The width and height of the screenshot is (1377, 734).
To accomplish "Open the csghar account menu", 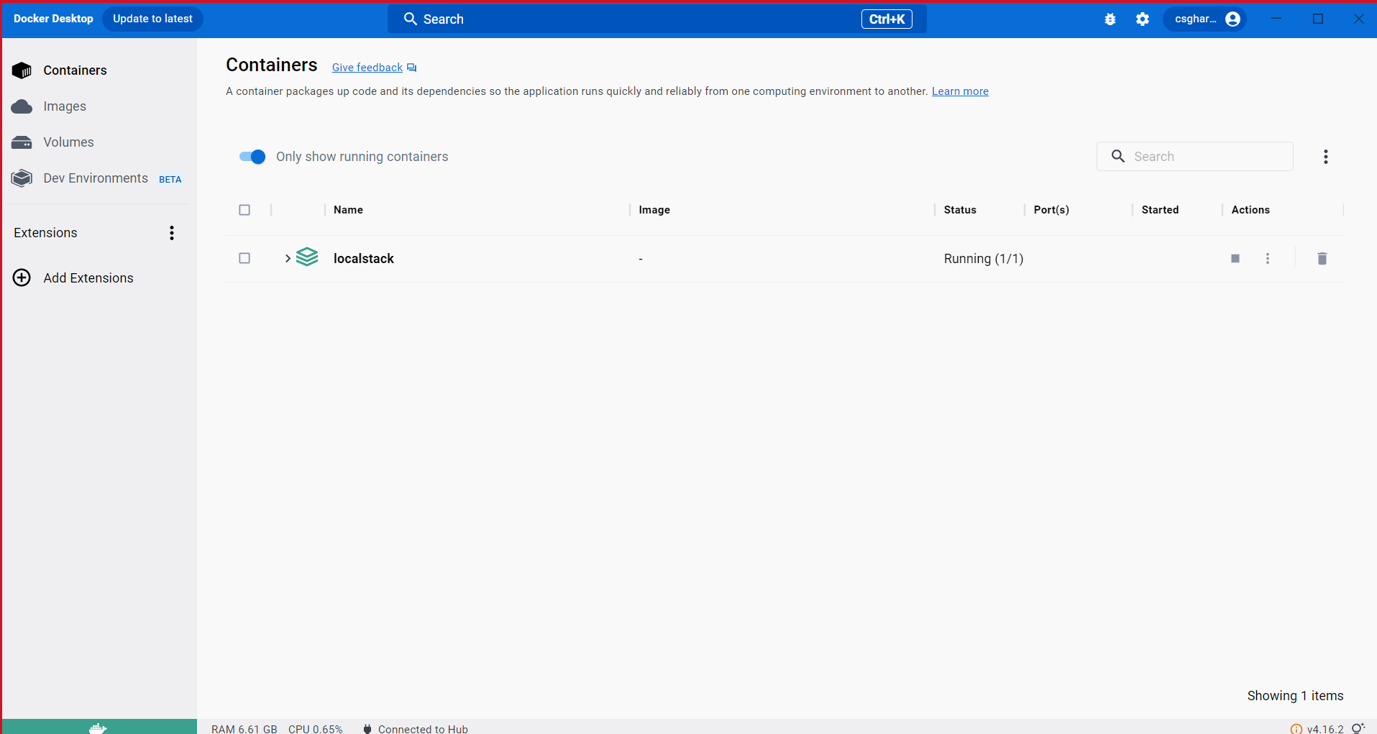I will pos(1206,19).
